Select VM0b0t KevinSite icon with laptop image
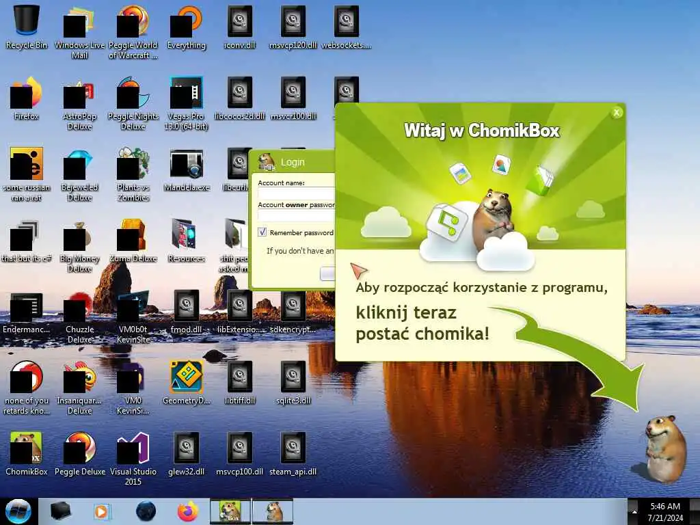This screenshot has width=700, height=525. [133, 317]
